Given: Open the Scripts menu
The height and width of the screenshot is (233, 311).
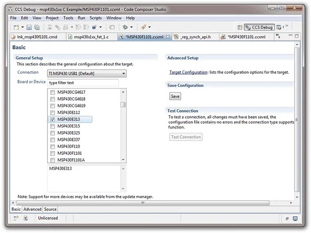Looking at the screenshot, I should tap(96, 18).
